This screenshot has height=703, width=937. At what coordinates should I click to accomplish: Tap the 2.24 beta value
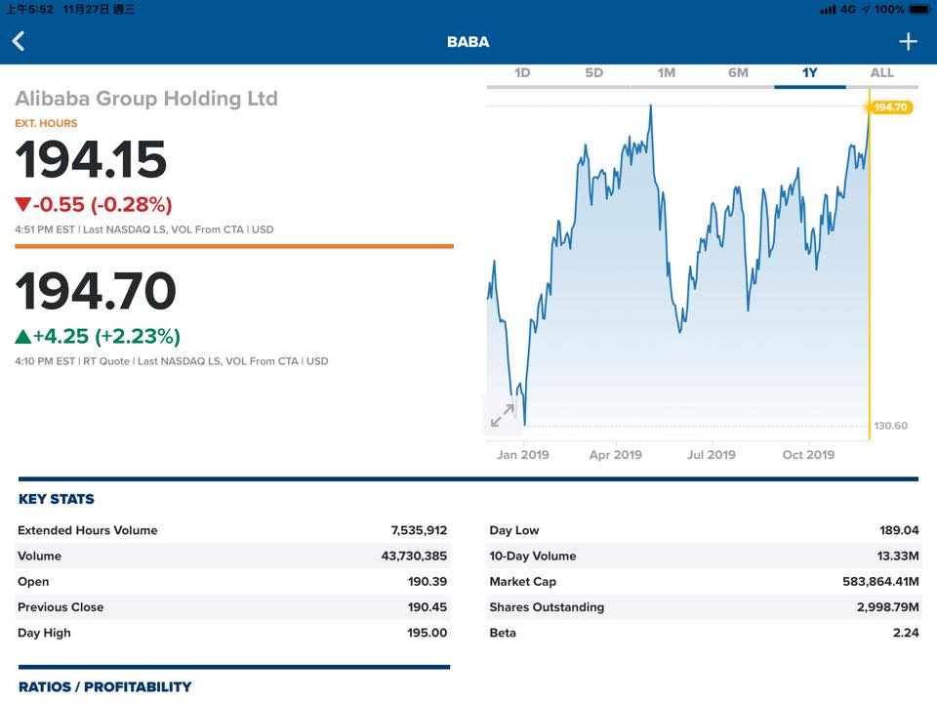pyautogui.click(x=906, y=633)
